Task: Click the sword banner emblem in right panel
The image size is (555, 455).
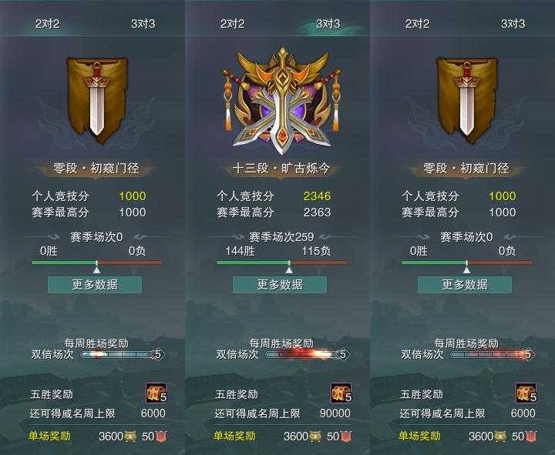Action: coord(467,100)
